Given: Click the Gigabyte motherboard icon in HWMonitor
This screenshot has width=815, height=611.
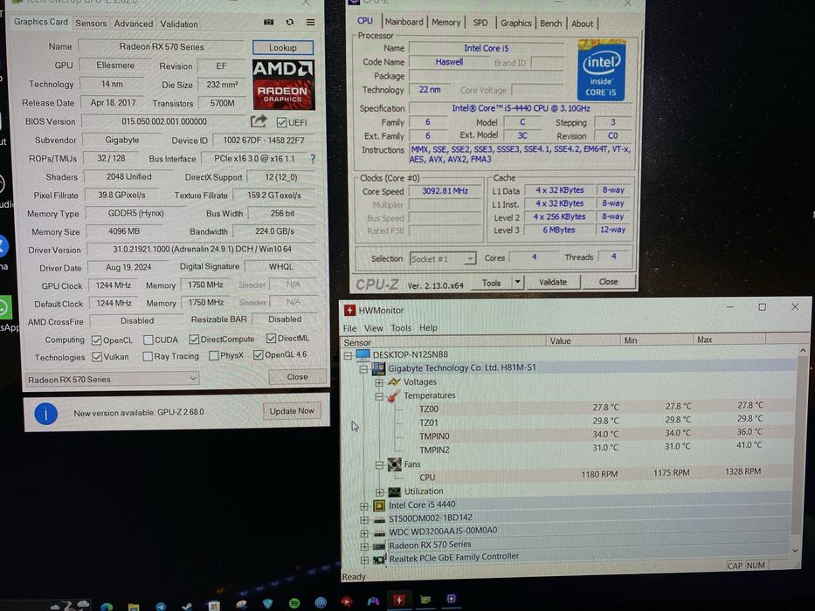Looking at the screenshot, I should 378,368.
